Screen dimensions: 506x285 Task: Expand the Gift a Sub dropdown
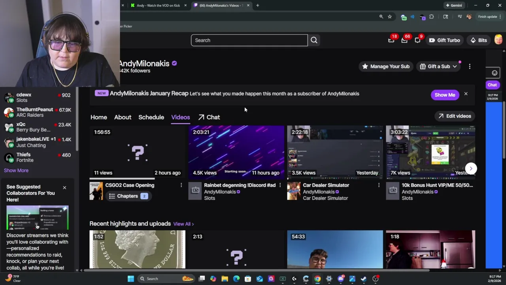pos(438,66)
